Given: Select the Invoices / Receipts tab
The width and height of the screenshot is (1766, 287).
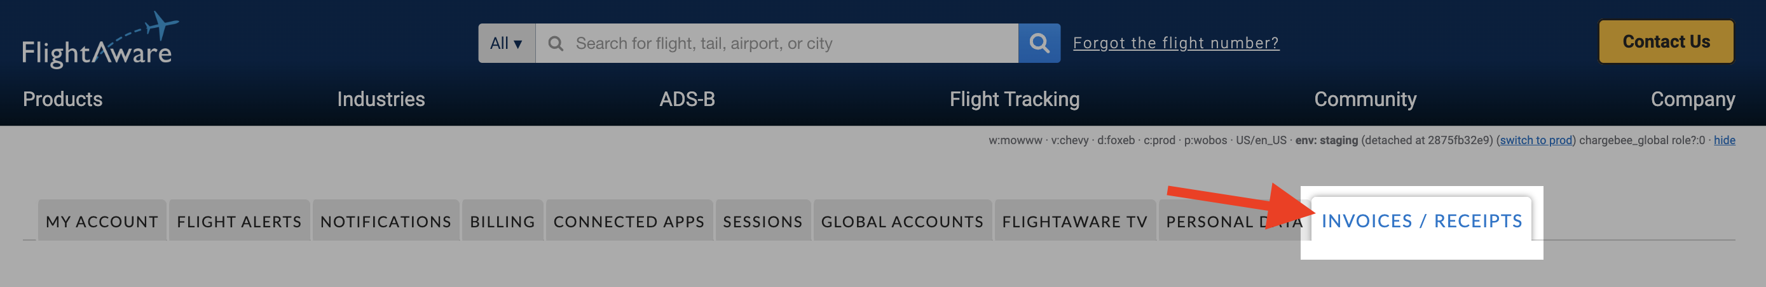Looking at the screenshot, I should [1422, 220].
